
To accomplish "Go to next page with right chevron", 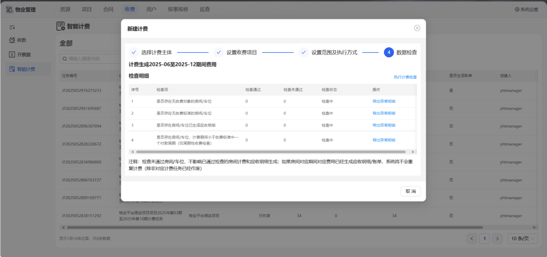I will [x=497, y=238].
